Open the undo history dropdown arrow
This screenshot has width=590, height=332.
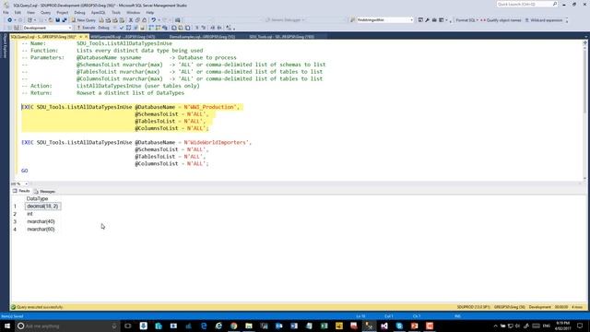coord(159,20)
